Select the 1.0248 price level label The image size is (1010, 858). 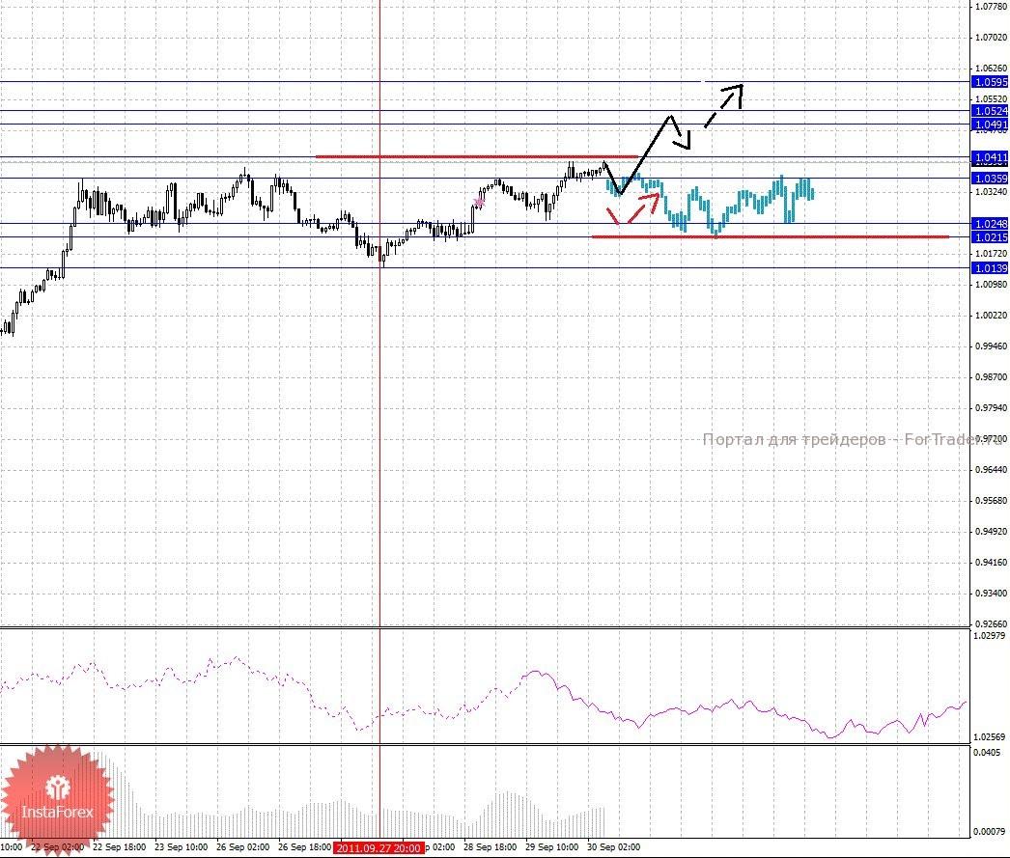click(x=990, y=223)
